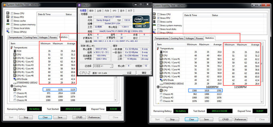Click the GPU Diode icon in left window list

[x=15, y=79]
